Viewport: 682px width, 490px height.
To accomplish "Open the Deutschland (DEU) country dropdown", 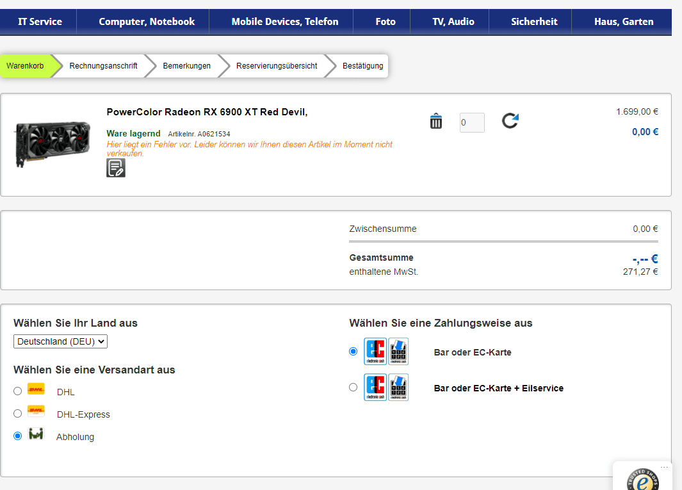I will pos(60,341).
